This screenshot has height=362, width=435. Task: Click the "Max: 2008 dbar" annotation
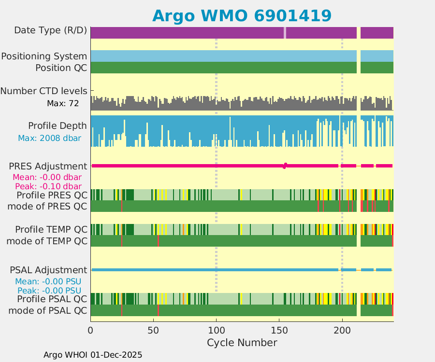pos(49,138)
